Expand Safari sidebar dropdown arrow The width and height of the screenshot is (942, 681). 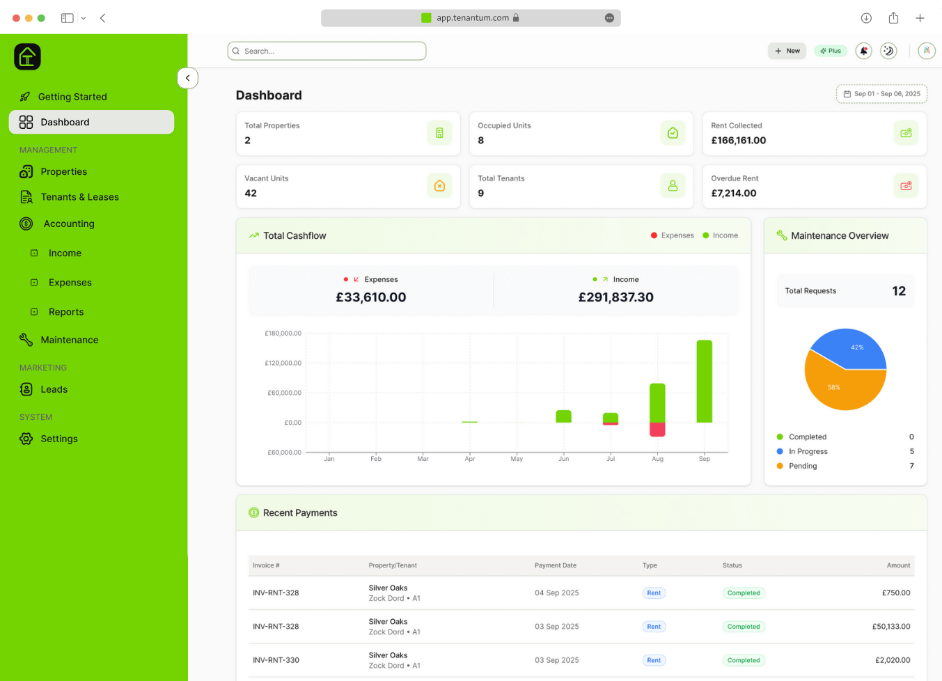click(x=84, y=18)
